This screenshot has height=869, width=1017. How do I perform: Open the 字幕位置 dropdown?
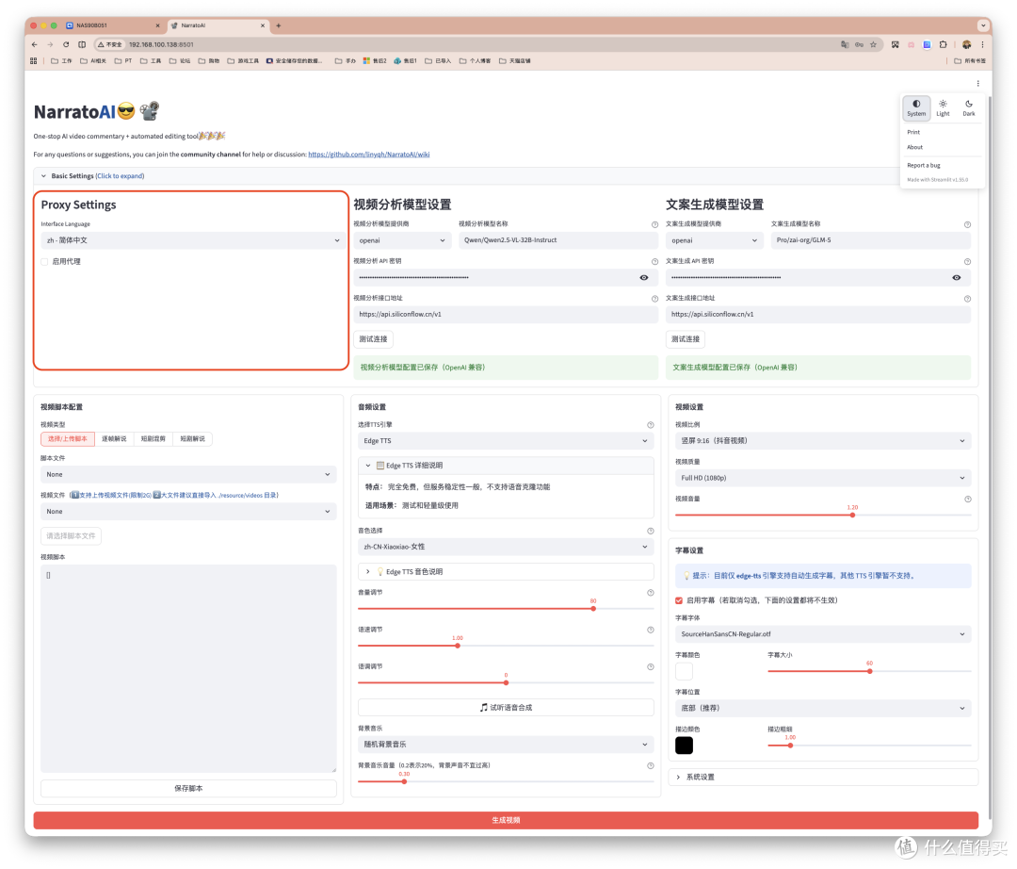(822, 709)
